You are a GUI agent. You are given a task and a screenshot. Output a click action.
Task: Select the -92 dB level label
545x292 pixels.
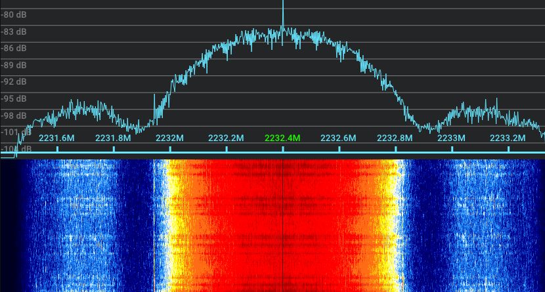(x=13, y=82)
